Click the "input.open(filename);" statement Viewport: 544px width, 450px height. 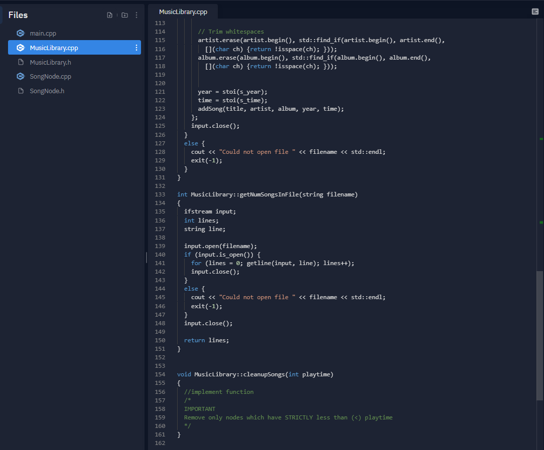[x=220, y=246]
